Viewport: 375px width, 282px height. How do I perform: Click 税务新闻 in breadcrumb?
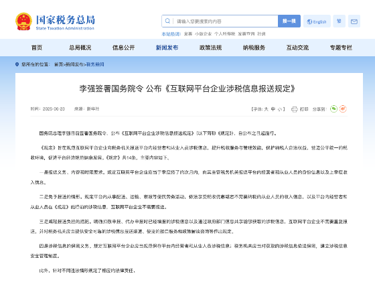(95, 64)
